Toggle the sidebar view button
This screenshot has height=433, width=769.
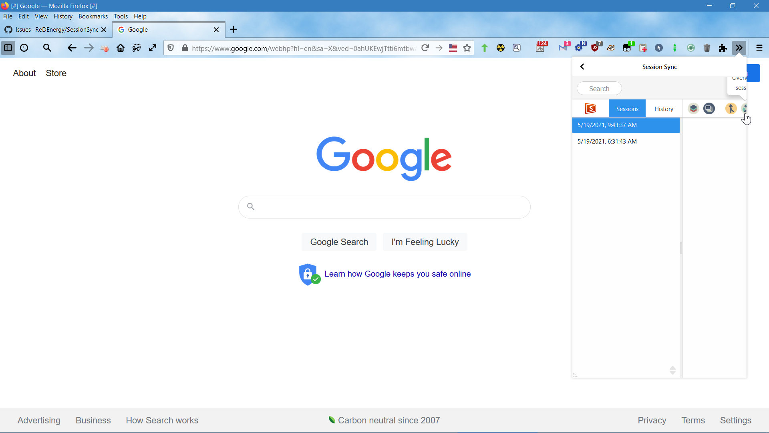click(8, 48)
